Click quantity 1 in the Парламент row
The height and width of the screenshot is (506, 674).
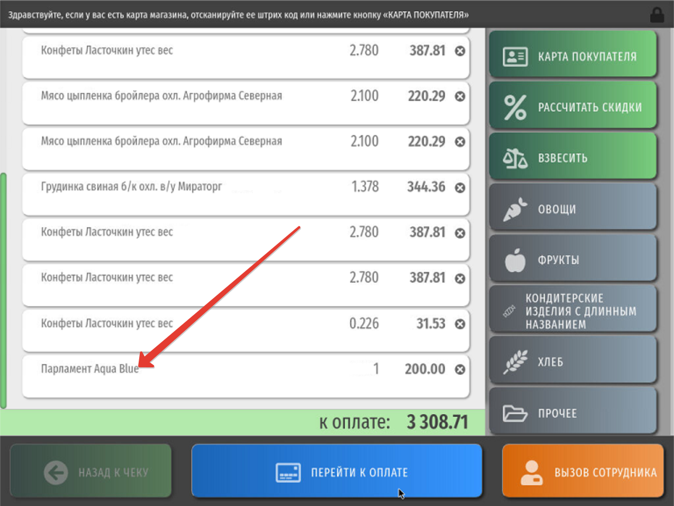pyautogui.click(x=376, y=369)
